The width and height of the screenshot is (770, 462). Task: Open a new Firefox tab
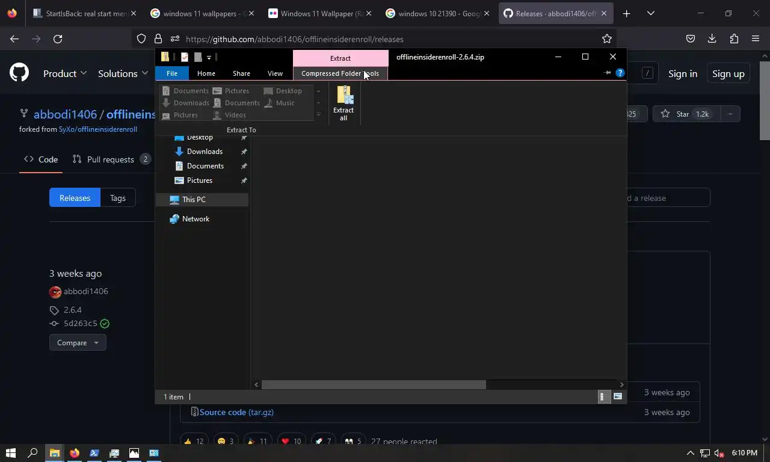[x=626, y=13]
